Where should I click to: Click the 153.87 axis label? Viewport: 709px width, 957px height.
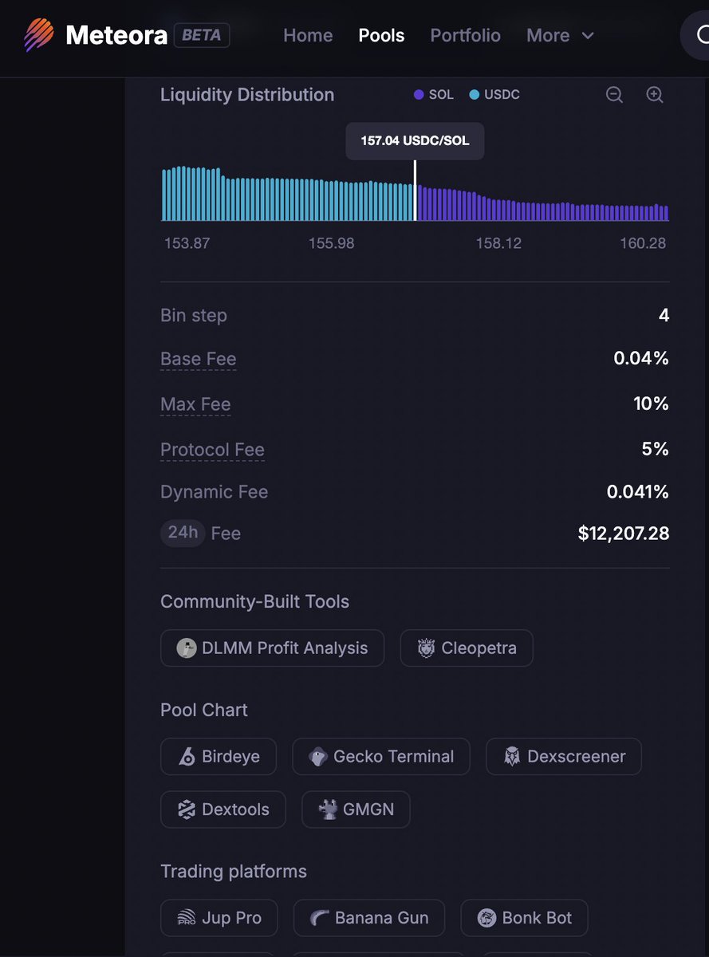coord(187,243)
